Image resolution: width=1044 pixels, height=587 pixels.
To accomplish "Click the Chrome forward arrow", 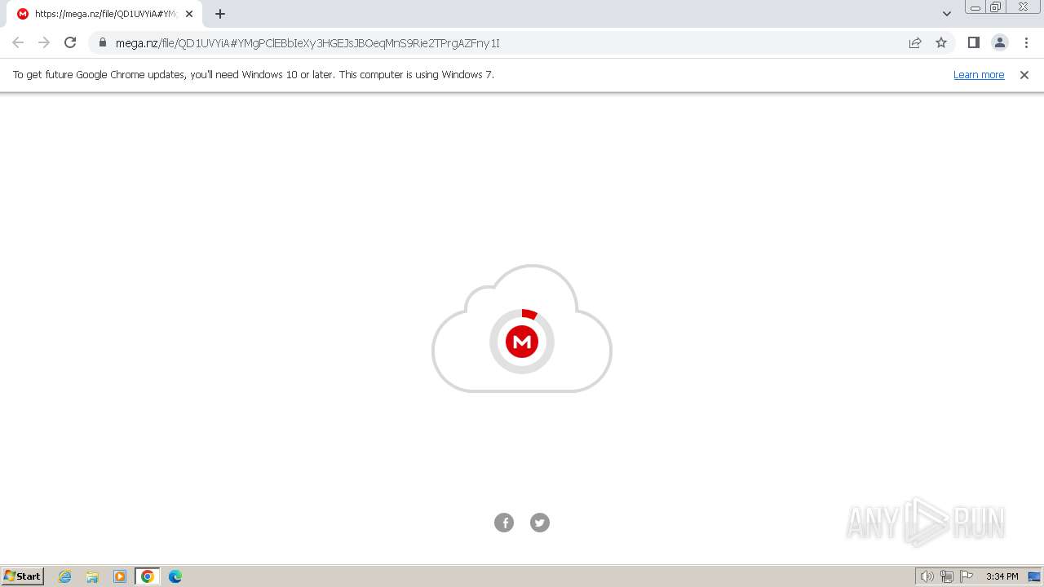I will 44,42.
